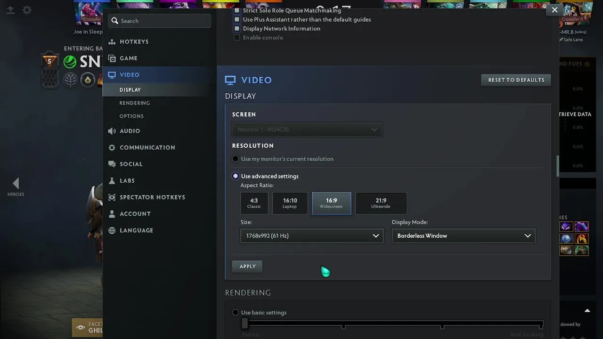This screenshot has width=603, height=339.
Task: Toggle Use Plus Assistant rather than default guides
Action: (237, 19)
